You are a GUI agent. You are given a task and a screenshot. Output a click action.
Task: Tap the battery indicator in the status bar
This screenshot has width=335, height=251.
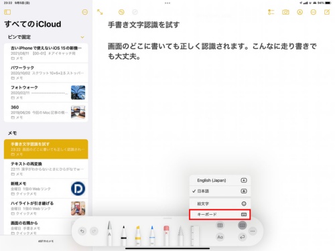tap(328, 3)
